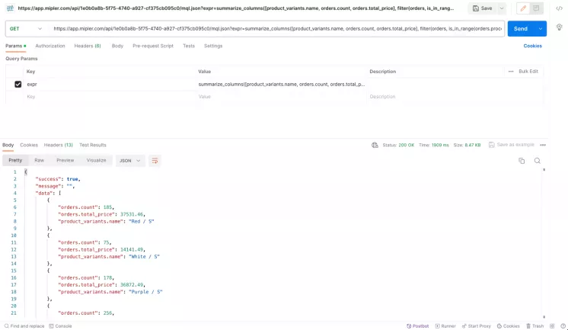568x330 pixels.
Task: Select the Params tab
Action: coord(15,46)
